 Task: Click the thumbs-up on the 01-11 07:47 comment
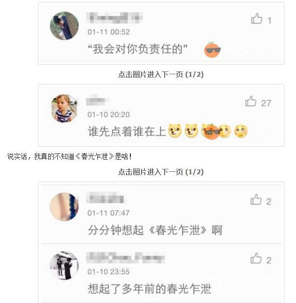(x=256, y=200)
